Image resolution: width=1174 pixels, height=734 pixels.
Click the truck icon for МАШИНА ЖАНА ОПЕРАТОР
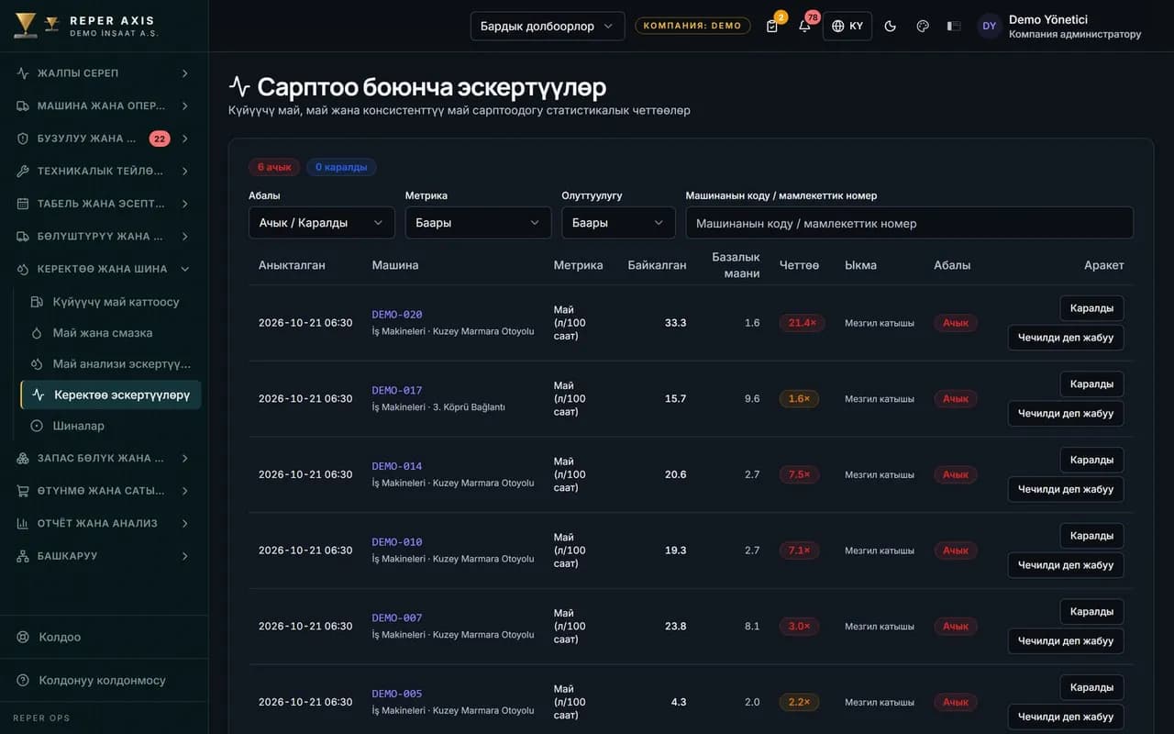tap(23, 106)
